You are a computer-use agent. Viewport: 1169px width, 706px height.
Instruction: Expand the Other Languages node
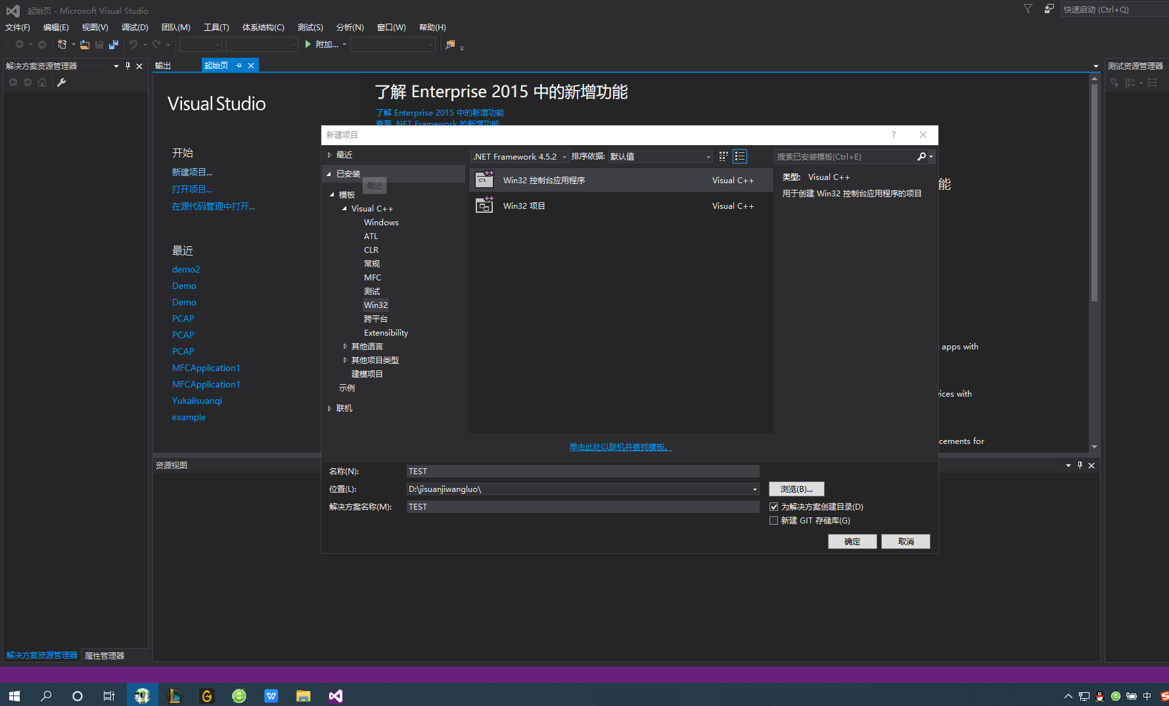click(345, 346)
